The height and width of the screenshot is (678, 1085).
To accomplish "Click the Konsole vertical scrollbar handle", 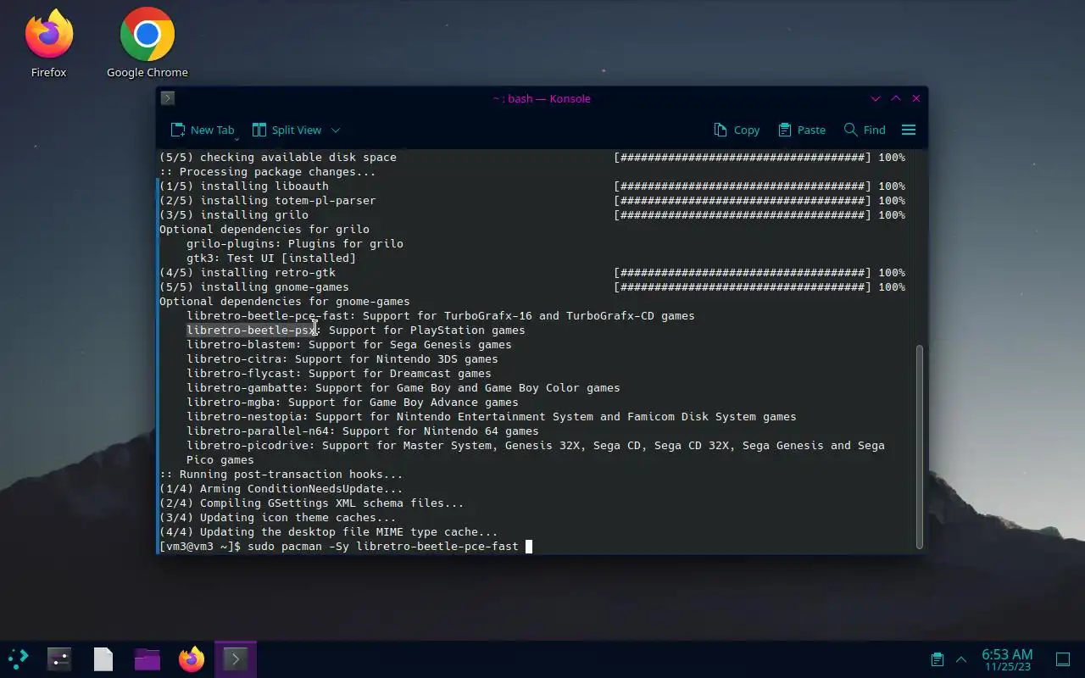I will [920, 446].
